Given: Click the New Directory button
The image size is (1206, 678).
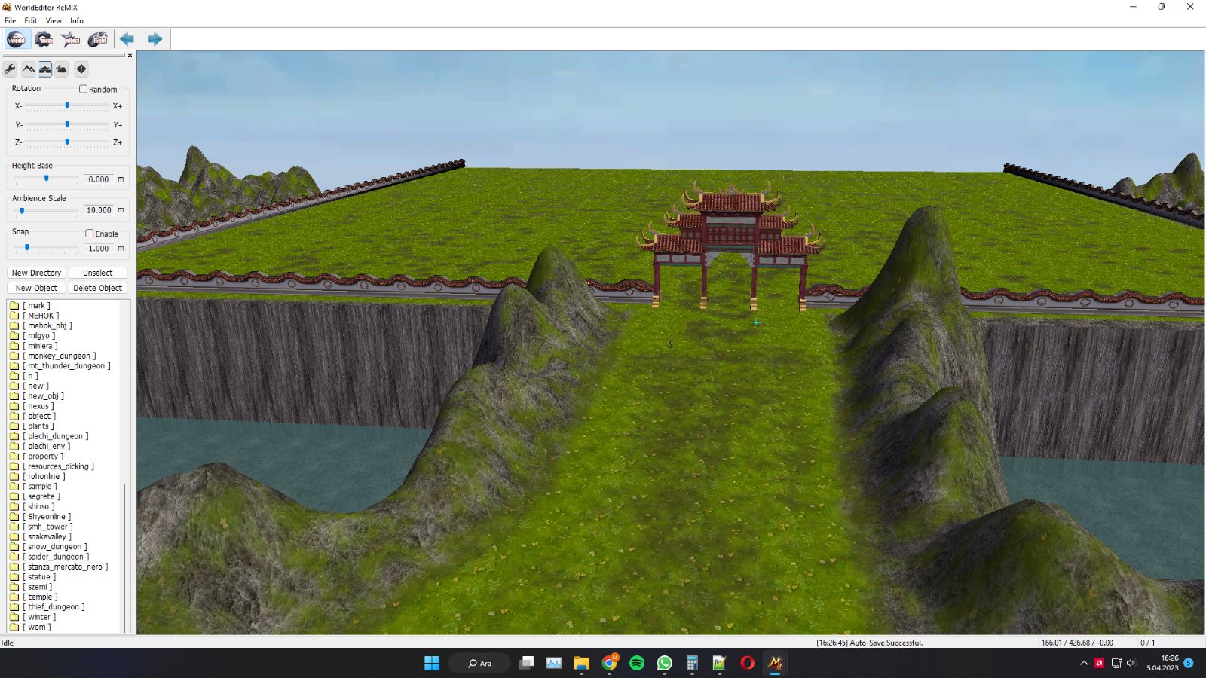Looking at the screenshot, I should [x=36, y=273].
